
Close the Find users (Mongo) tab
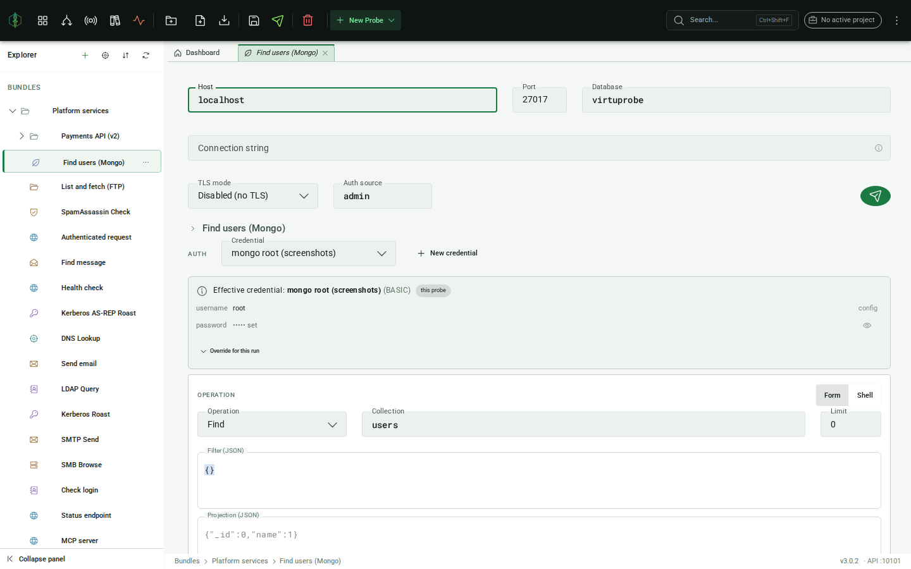pyautogui.click(x=325, y=53)
